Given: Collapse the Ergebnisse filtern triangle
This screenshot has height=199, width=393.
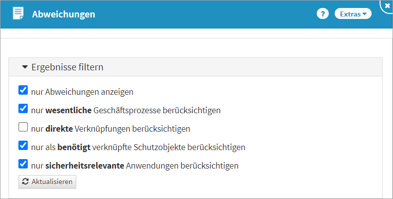Looking at the screenshot, I should coord(25,67).
